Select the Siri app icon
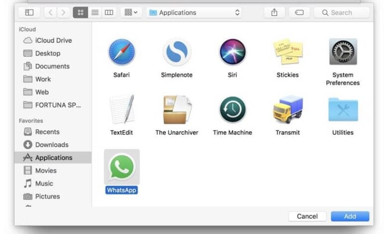This screenshot has height=234, width=388. tap(232, 52)
